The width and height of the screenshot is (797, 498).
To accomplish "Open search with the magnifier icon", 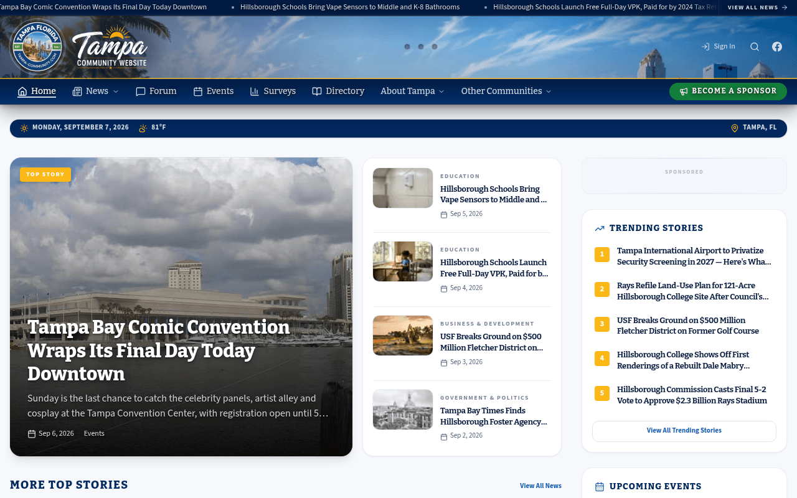I will click(x=755, y=47).
